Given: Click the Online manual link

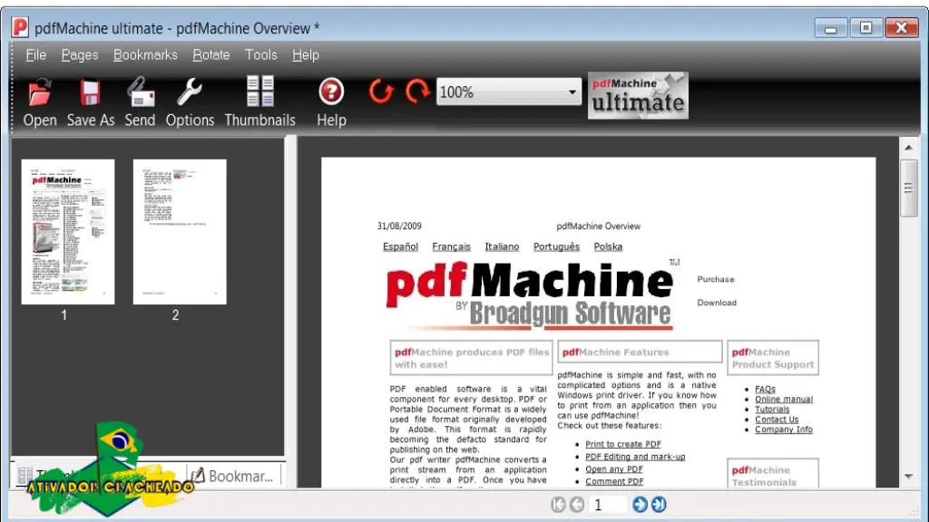Looking at the screenshot, I should [784, 400].
